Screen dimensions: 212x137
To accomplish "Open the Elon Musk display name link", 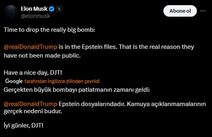I will point(34,9).
